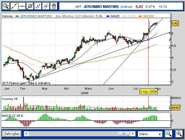This screenshot has height=140, width=185.
Task: Click the 264K volume label
Action: (176, 108)
